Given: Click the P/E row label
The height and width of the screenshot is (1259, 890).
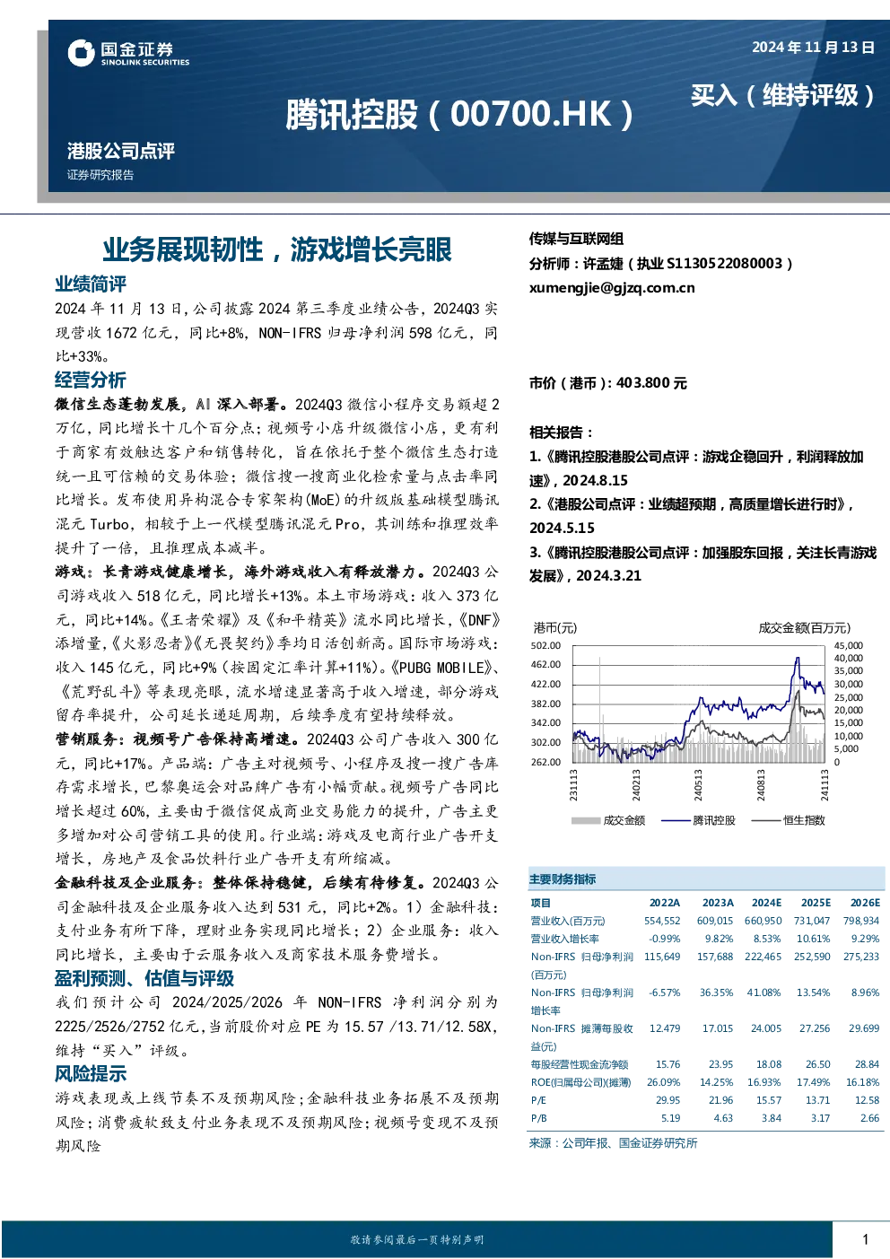Looking at the screenshot, I should [x=538, y=1100].
